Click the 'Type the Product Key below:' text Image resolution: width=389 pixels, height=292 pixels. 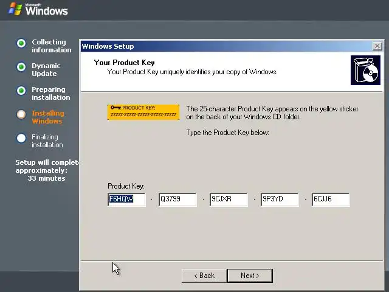click(x=227, y=133)
